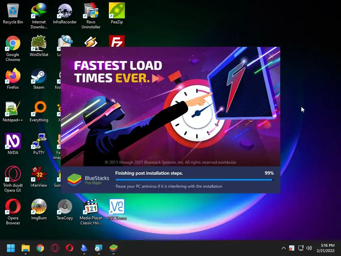Image resolution: width=341 pixels, height=256 pixels.
Task: Open File Explorer from the taskbar
Action: 25,248
